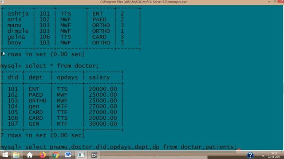Click the 'opdays' column header
Screen dimensions: 284x159
click(67, 78)
